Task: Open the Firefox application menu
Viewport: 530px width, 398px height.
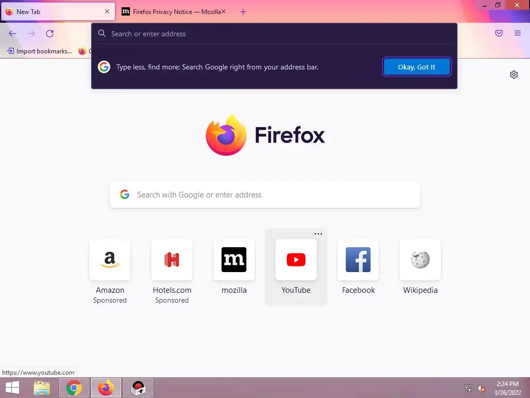Action: pyautogui.click(x=518, y=33)
